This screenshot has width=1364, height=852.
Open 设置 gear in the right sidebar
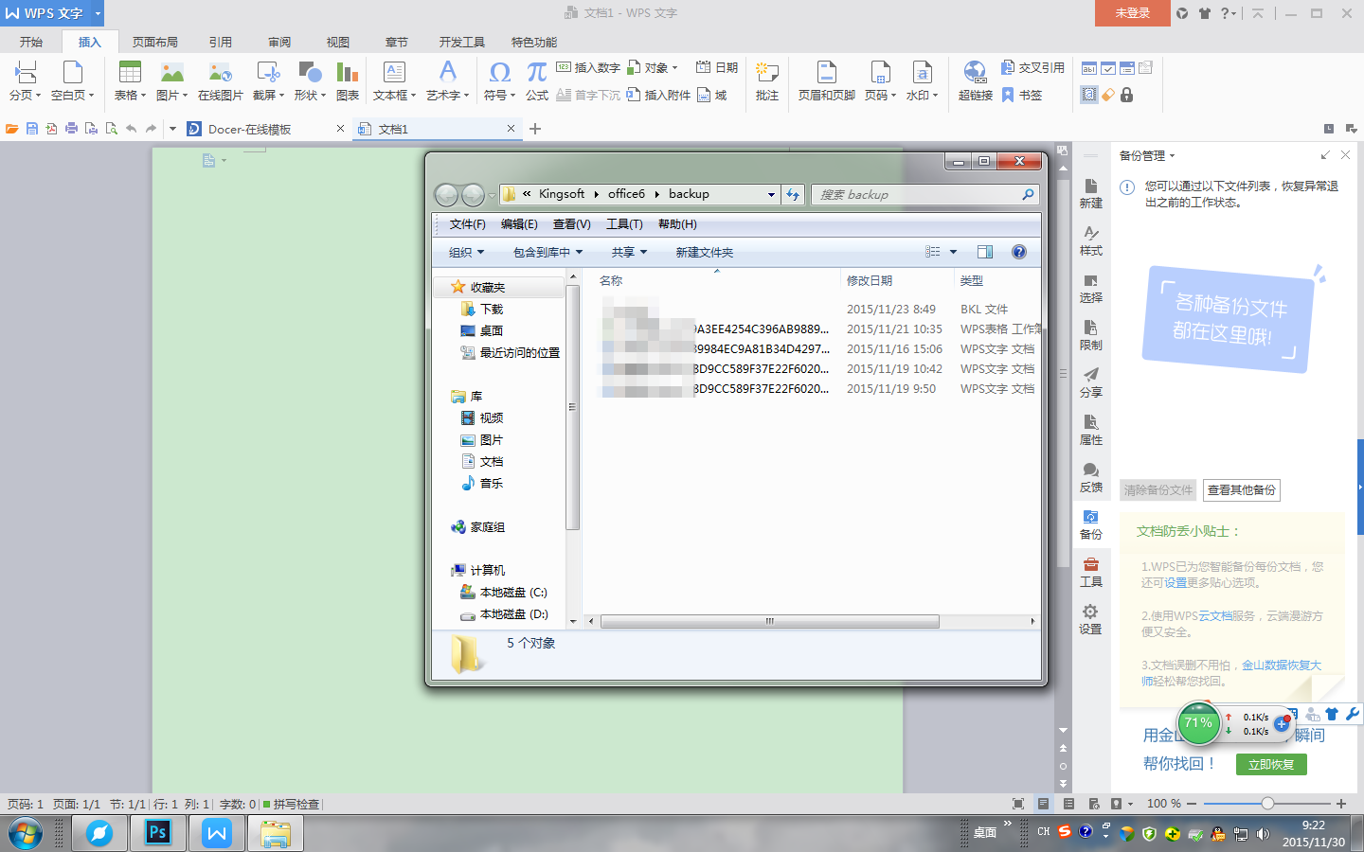(1090, 619)
